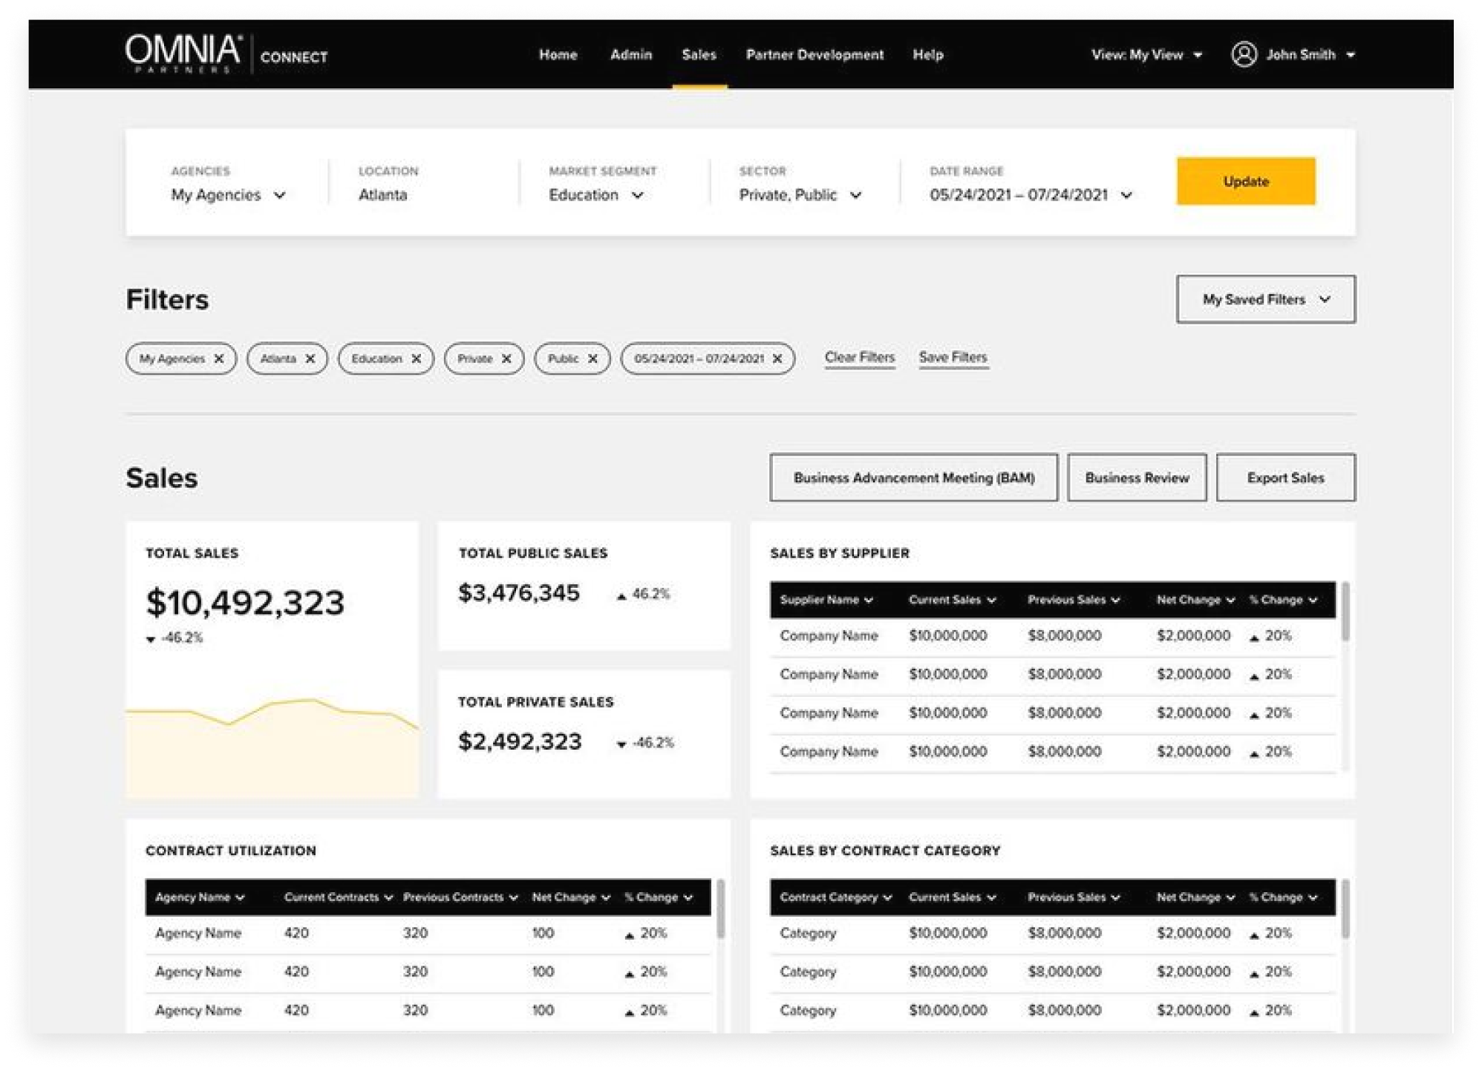Screen dimensions: 1482x1071
Task: Click Business Advancement Meeting (BAM) button
Action: pos(913,477)
